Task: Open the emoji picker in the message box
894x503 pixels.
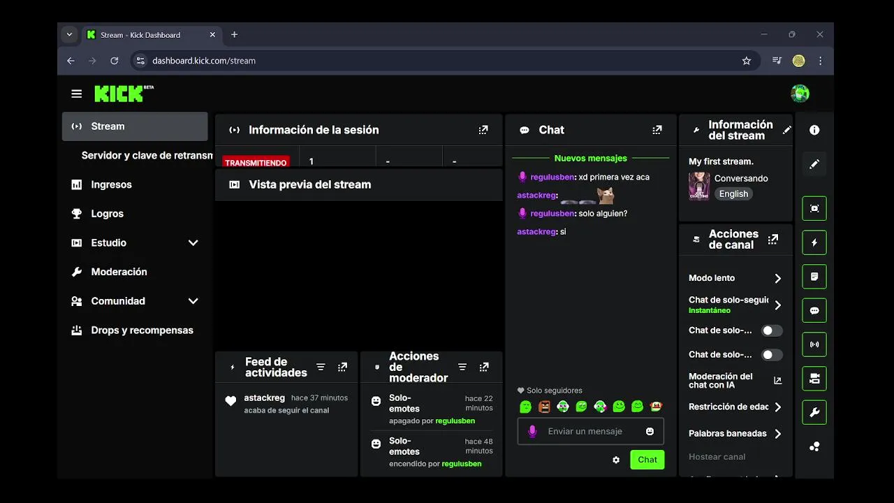Action: tap(650, 432)
